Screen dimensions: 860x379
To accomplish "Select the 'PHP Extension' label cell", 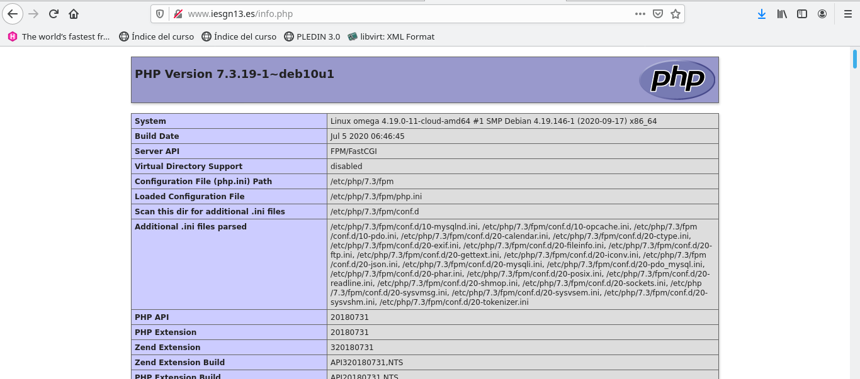I will [x=229, y=332].
